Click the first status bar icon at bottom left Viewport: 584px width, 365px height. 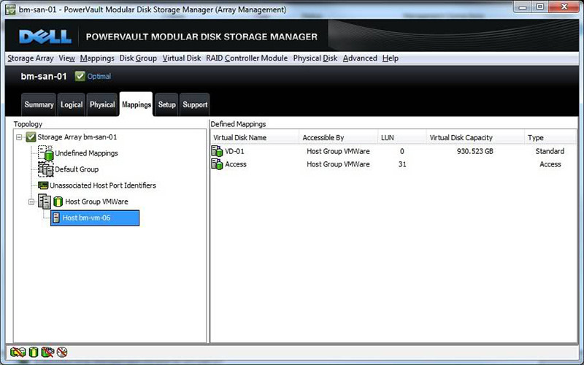point(18,352)
